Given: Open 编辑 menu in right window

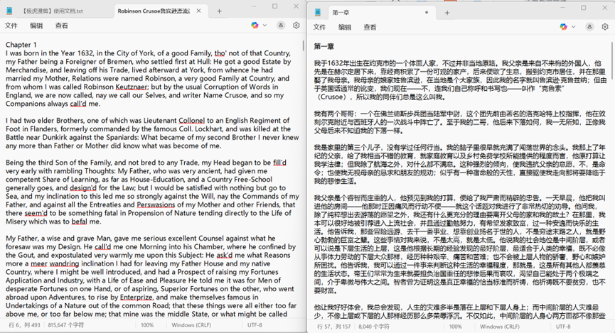Looking at the screenshot, I should (x=345, y=27).
